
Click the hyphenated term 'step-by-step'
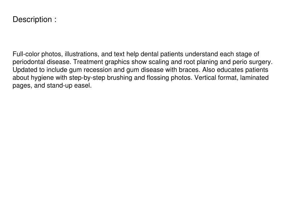point(87,78)
